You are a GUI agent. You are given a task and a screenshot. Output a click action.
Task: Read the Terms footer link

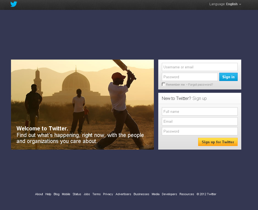96,194
